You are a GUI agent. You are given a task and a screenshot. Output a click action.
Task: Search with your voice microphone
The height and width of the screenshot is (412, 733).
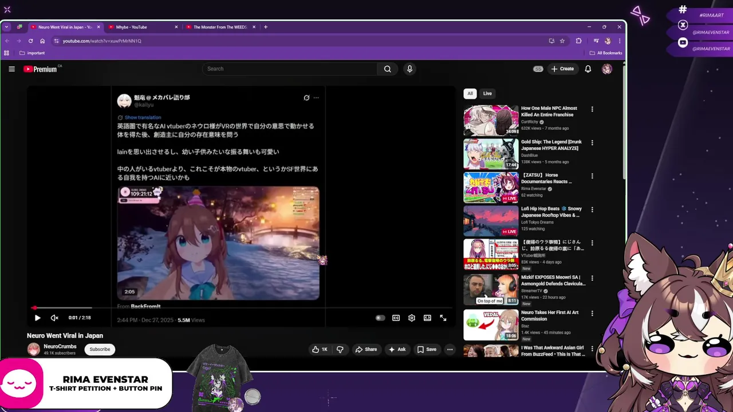(x=409, y=69)
